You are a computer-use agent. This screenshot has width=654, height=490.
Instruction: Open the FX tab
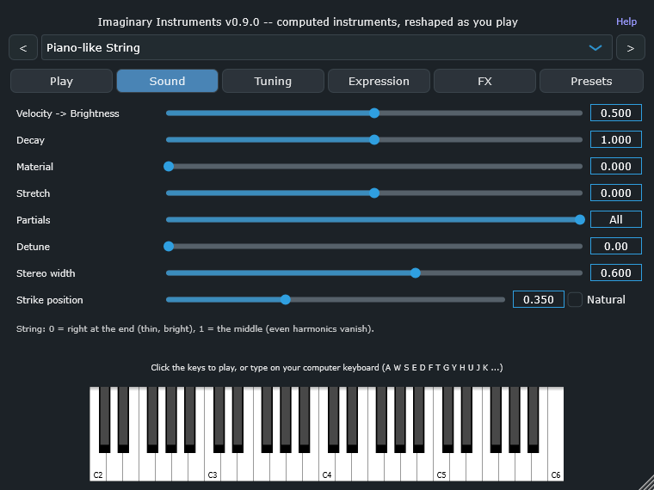click(484, 81)
